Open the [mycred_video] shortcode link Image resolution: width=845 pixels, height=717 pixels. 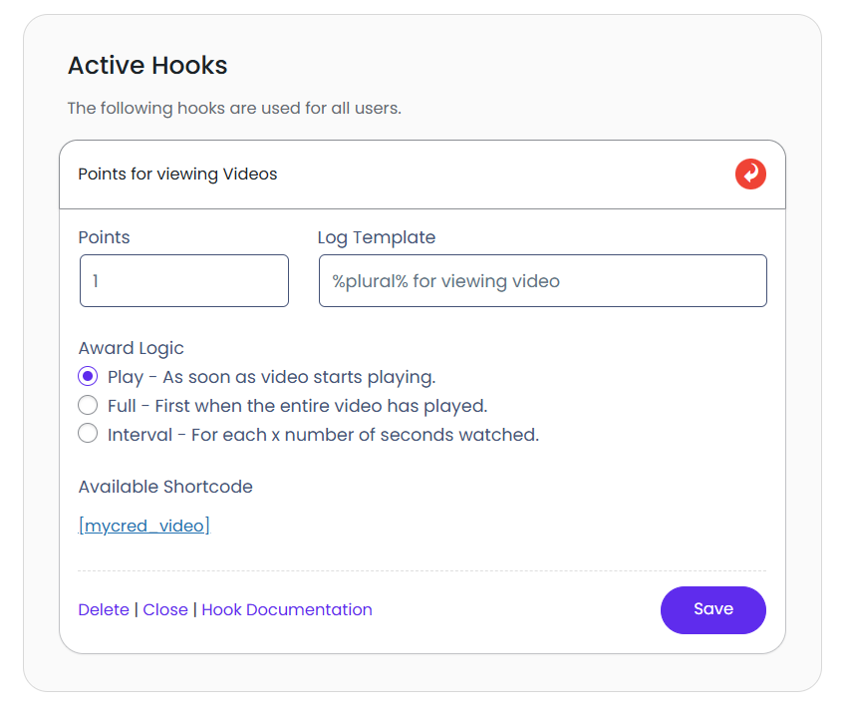(x=144, y=526)
